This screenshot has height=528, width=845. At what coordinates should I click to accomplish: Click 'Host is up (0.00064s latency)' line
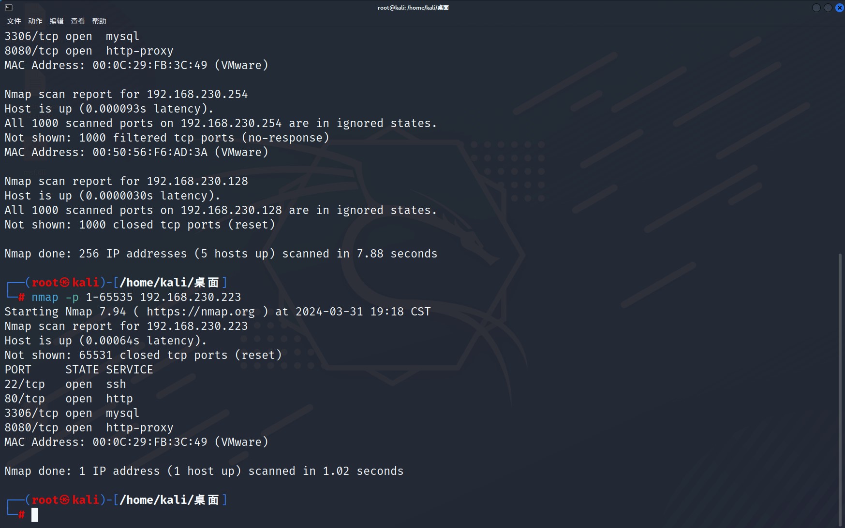click(x=106, y=341)
